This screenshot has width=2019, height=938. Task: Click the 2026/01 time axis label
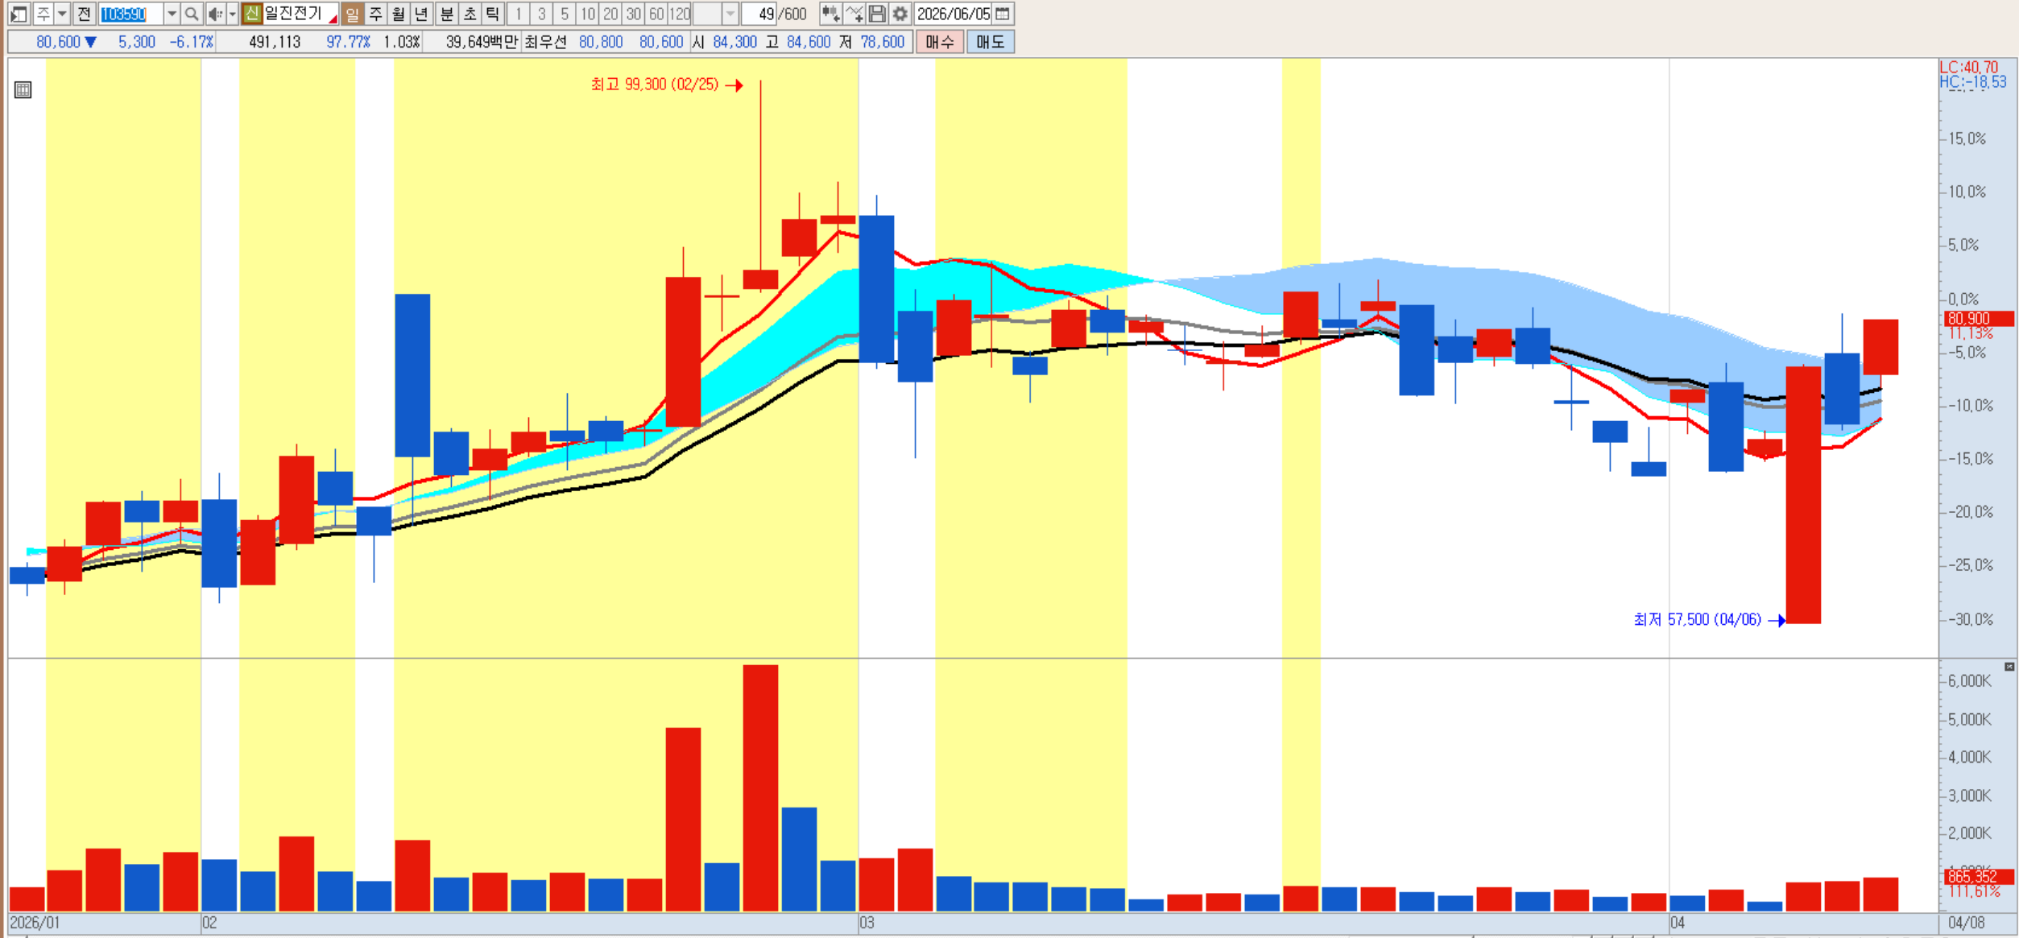click(35, 923)
